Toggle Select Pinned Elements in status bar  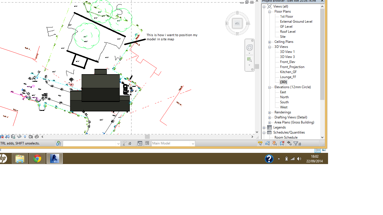275,143
